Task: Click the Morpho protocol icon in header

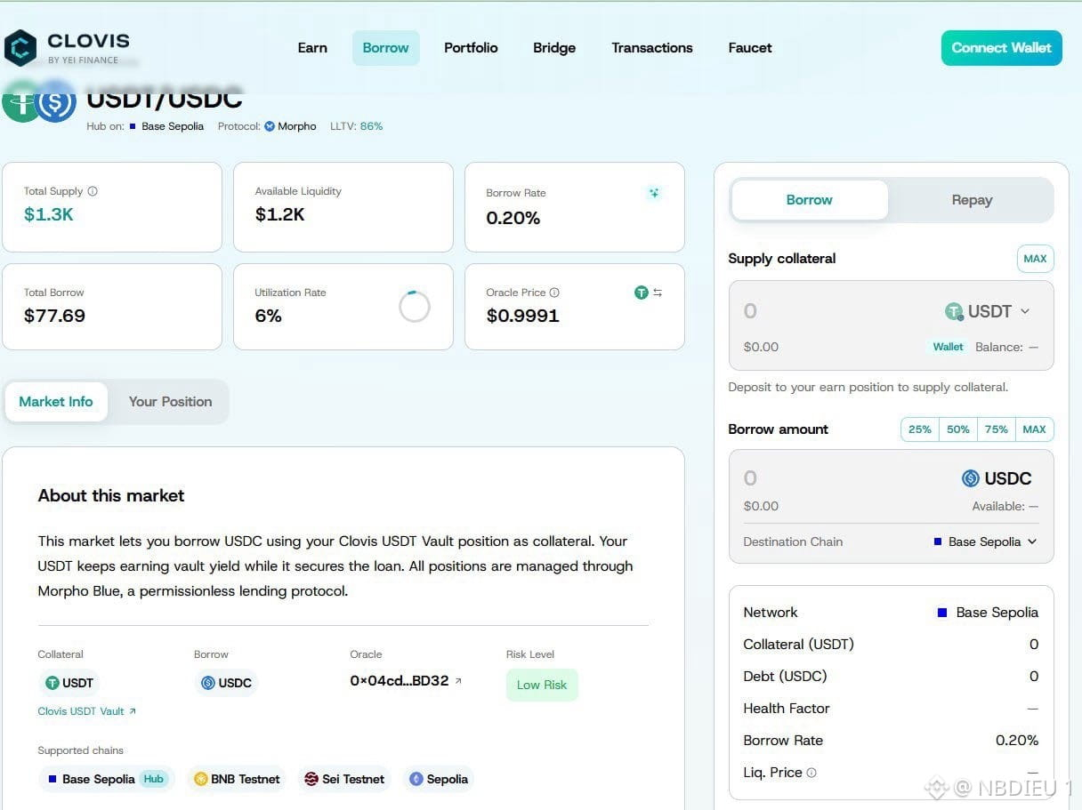Action: tap(270, 126)
